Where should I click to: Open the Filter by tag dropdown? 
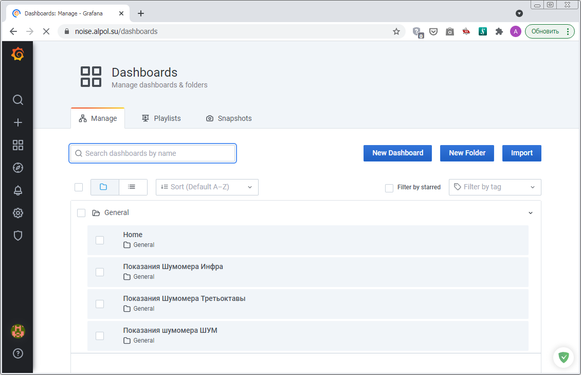(495, 187)
